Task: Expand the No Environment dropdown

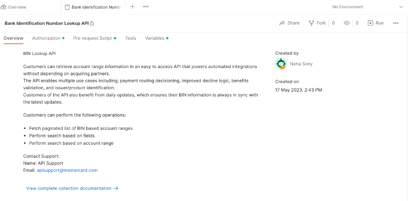Action: (400, 7)
